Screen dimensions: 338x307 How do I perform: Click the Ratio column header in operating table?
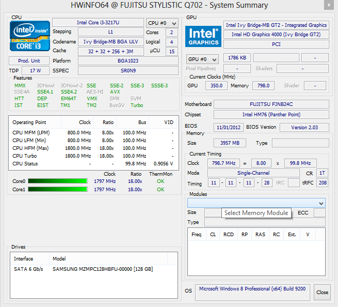point(105,122)
